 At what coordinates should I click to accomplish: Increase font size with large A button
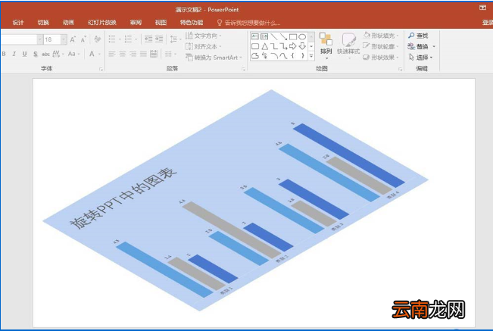[73, 39]
